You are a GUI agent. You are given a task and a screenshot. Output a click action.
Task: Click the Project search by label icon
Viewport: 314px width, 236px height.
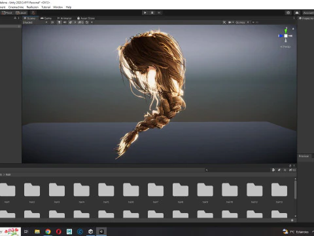point(279,170)
